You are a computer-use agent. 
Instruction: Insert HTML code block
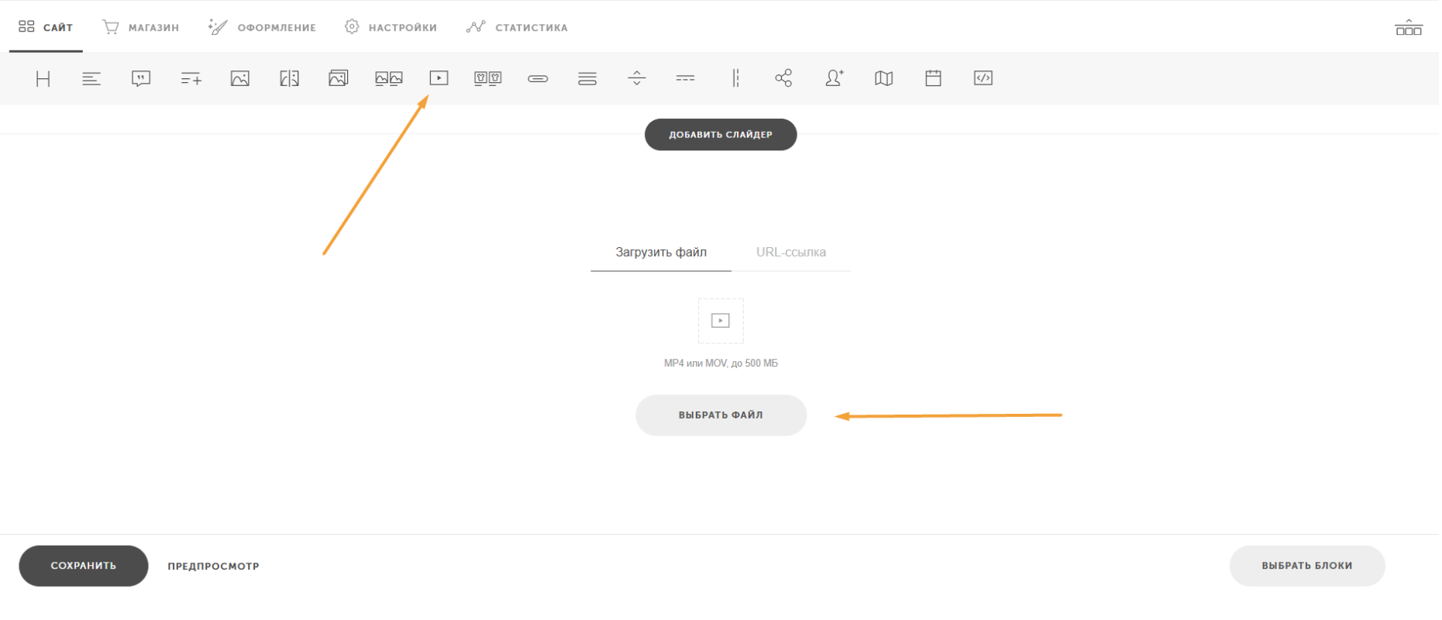[x=983, y=78]
